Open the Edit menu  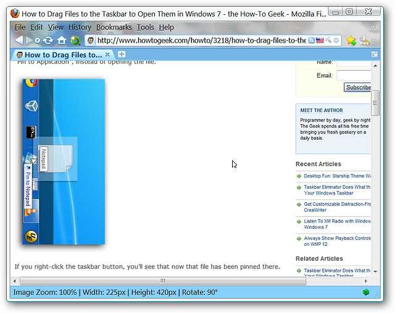point(37,27)
